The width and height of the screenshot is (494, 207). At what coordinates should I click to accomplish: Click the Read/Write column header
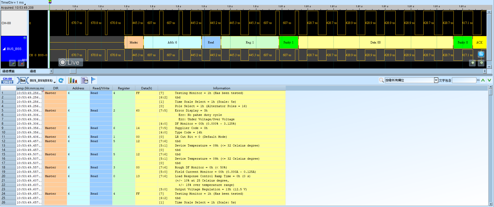[101, 88]
